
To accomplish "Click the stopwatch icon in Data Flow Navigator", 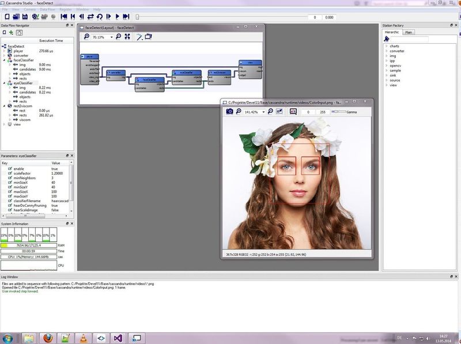I will tap(19, 33).
